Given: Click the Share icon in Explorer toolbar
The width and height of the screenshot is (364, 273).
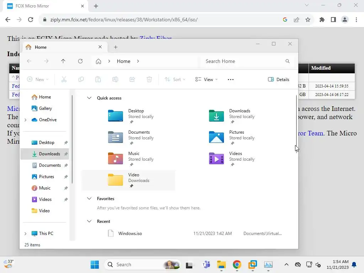Looking at the screenshot, I should click(132, 79).
